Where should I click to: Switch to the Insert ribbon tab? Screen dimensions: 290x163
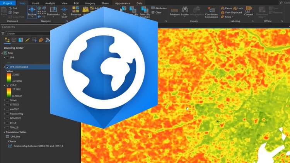(35, 3)
